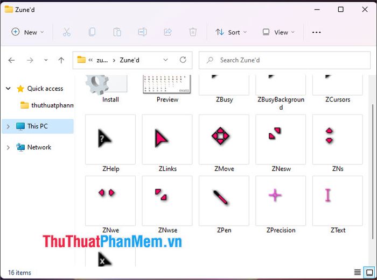Refresh the Zune'd folder view

click(x=183, y=60)
